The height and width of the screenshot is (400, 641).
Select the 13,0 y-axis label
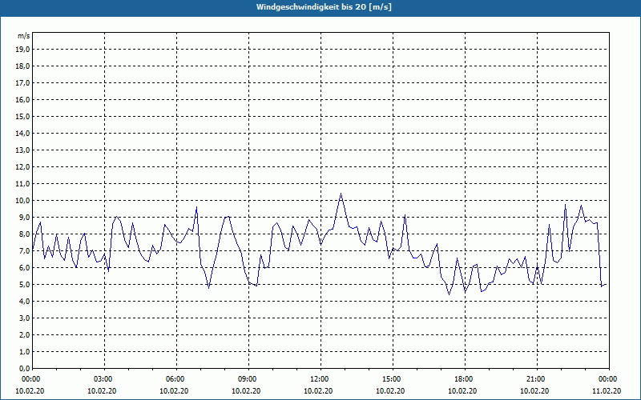click(22, 150)
